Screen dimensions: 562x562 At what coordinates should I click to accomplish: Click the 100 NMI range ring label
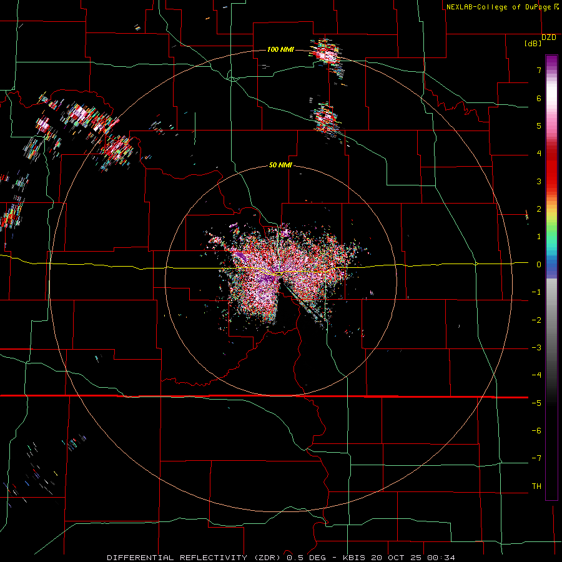click(x=280, y=49)
